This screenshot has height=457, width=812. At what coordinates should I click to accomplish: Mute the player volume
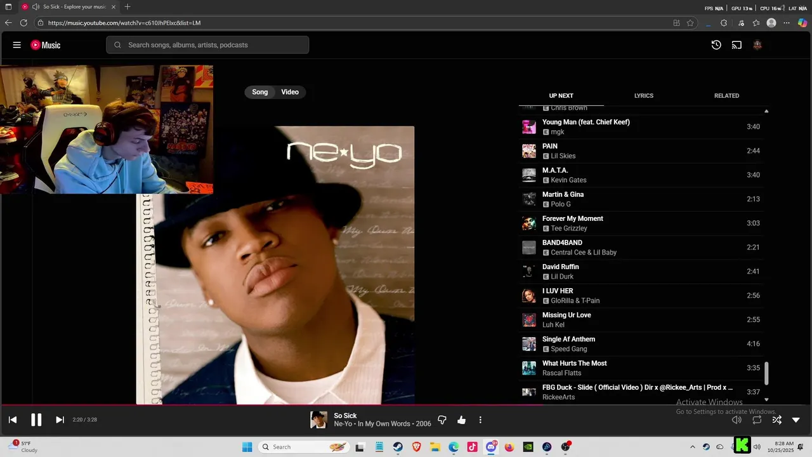pyautogui.click(x=737, y=420)
